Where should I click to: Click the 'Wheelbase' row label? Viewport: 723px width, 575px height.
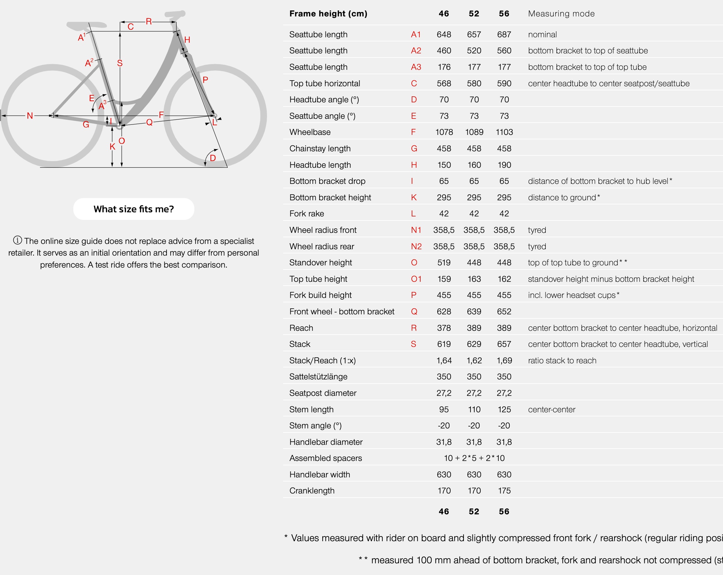click(310, 132)
